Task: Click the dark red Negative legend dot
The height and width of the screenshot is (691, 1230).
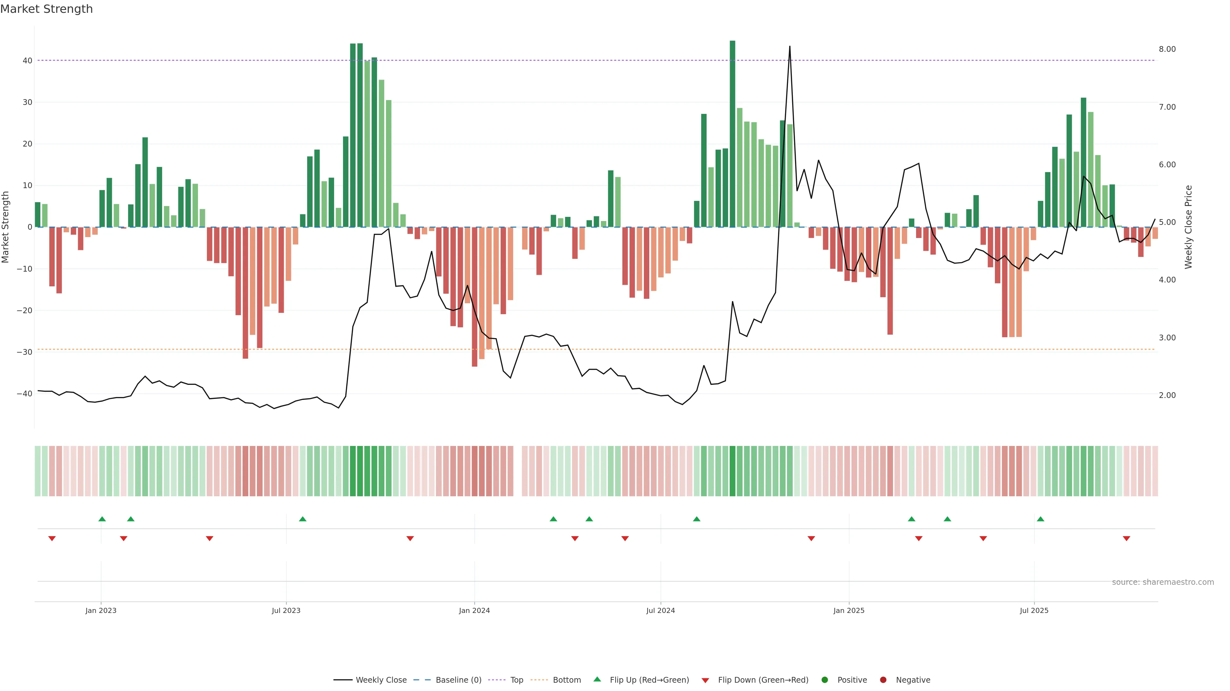Action: [883, 680]
